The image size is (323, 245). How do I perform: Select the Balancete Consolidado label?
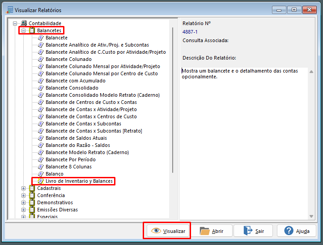point(72,88)
